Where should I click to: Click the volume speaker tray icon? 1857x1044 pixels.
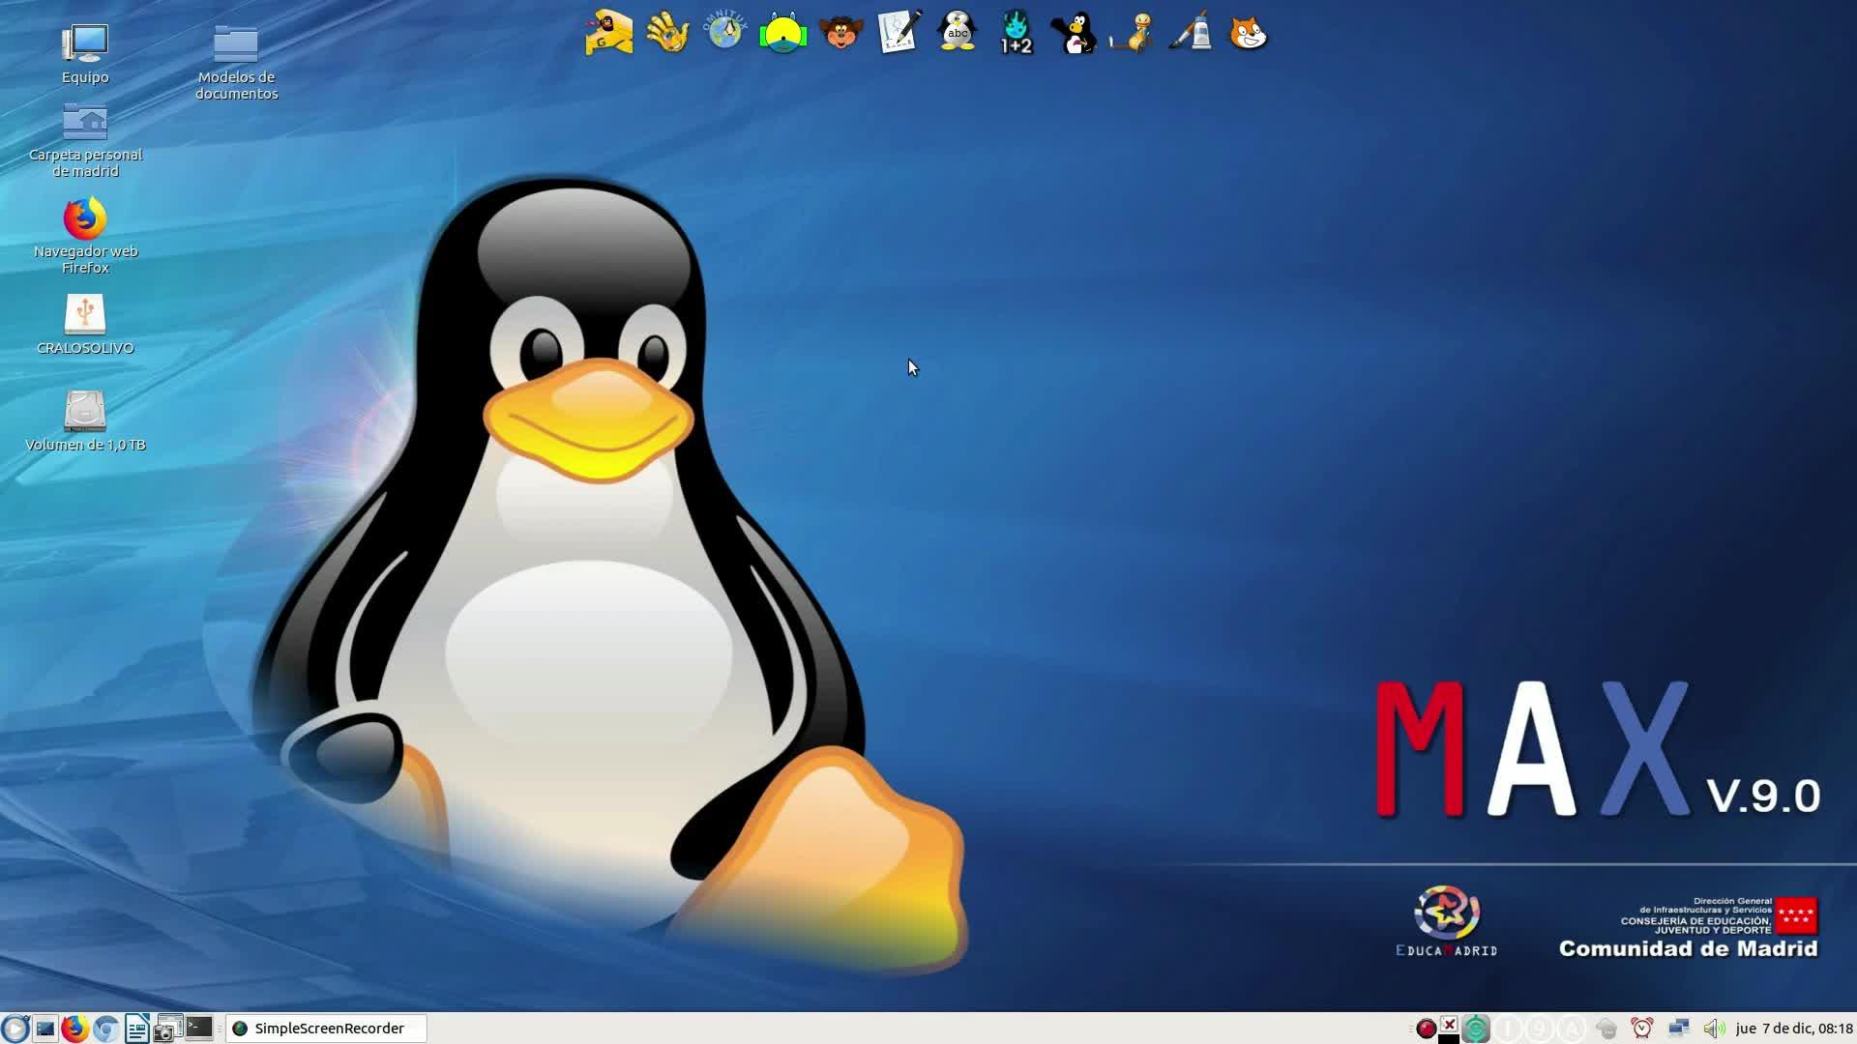coord(1713,1029)
